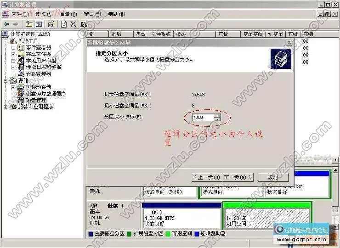Collapse the 系统工具 tree node

point(6,41)
